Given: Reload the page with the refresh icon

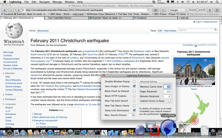Looking at the screenshot, I should click(210, 10).
